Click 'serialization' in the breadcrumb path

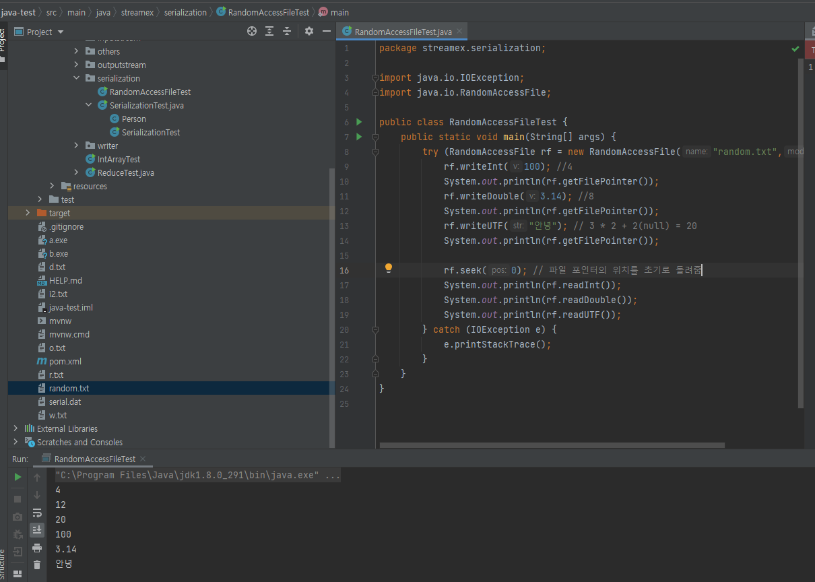[x=185, y=12]
